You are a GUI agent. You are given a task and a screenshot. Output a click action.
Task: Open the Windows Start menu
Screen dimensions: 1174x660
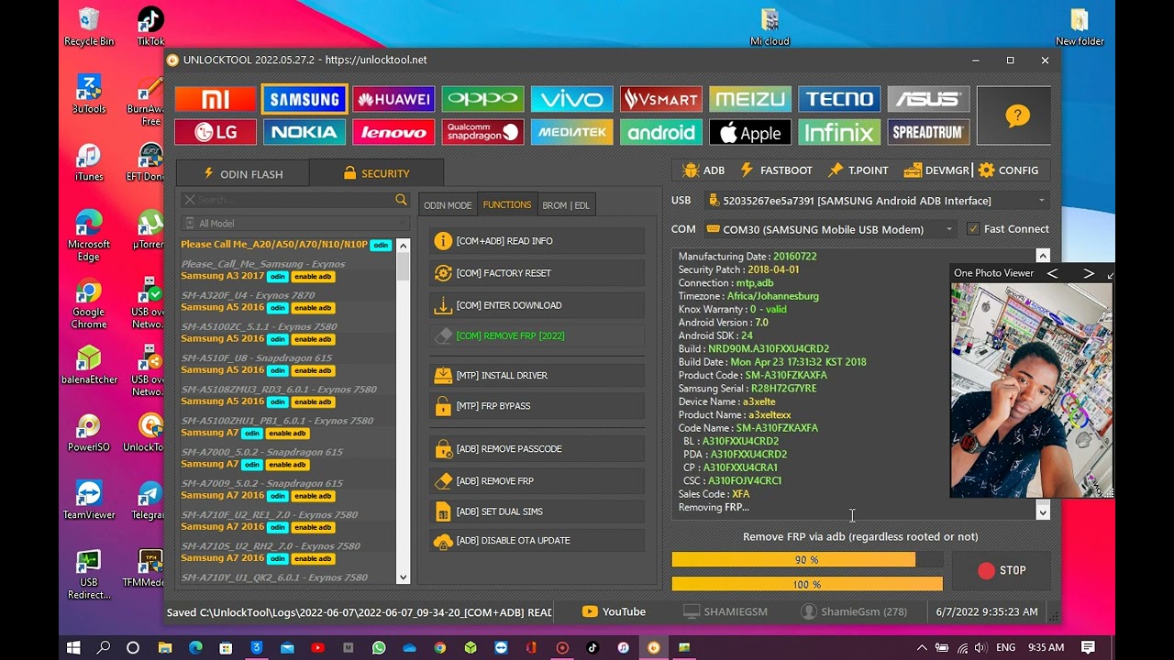pos(73,647)
